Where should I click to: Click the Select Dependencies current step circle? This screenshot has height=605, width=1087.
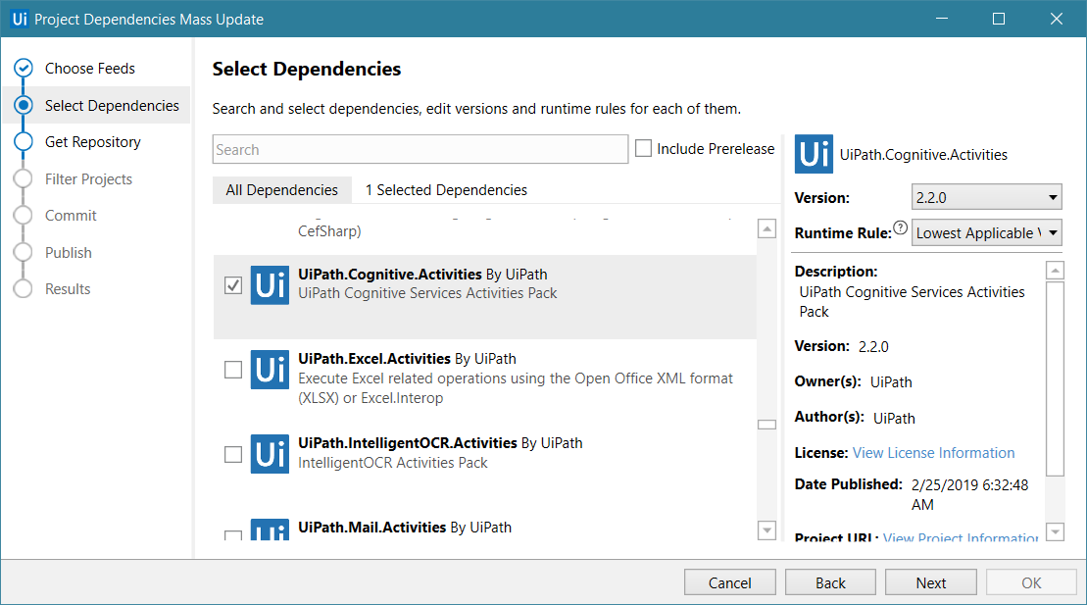pyautogui.click(x=24, y=105)
